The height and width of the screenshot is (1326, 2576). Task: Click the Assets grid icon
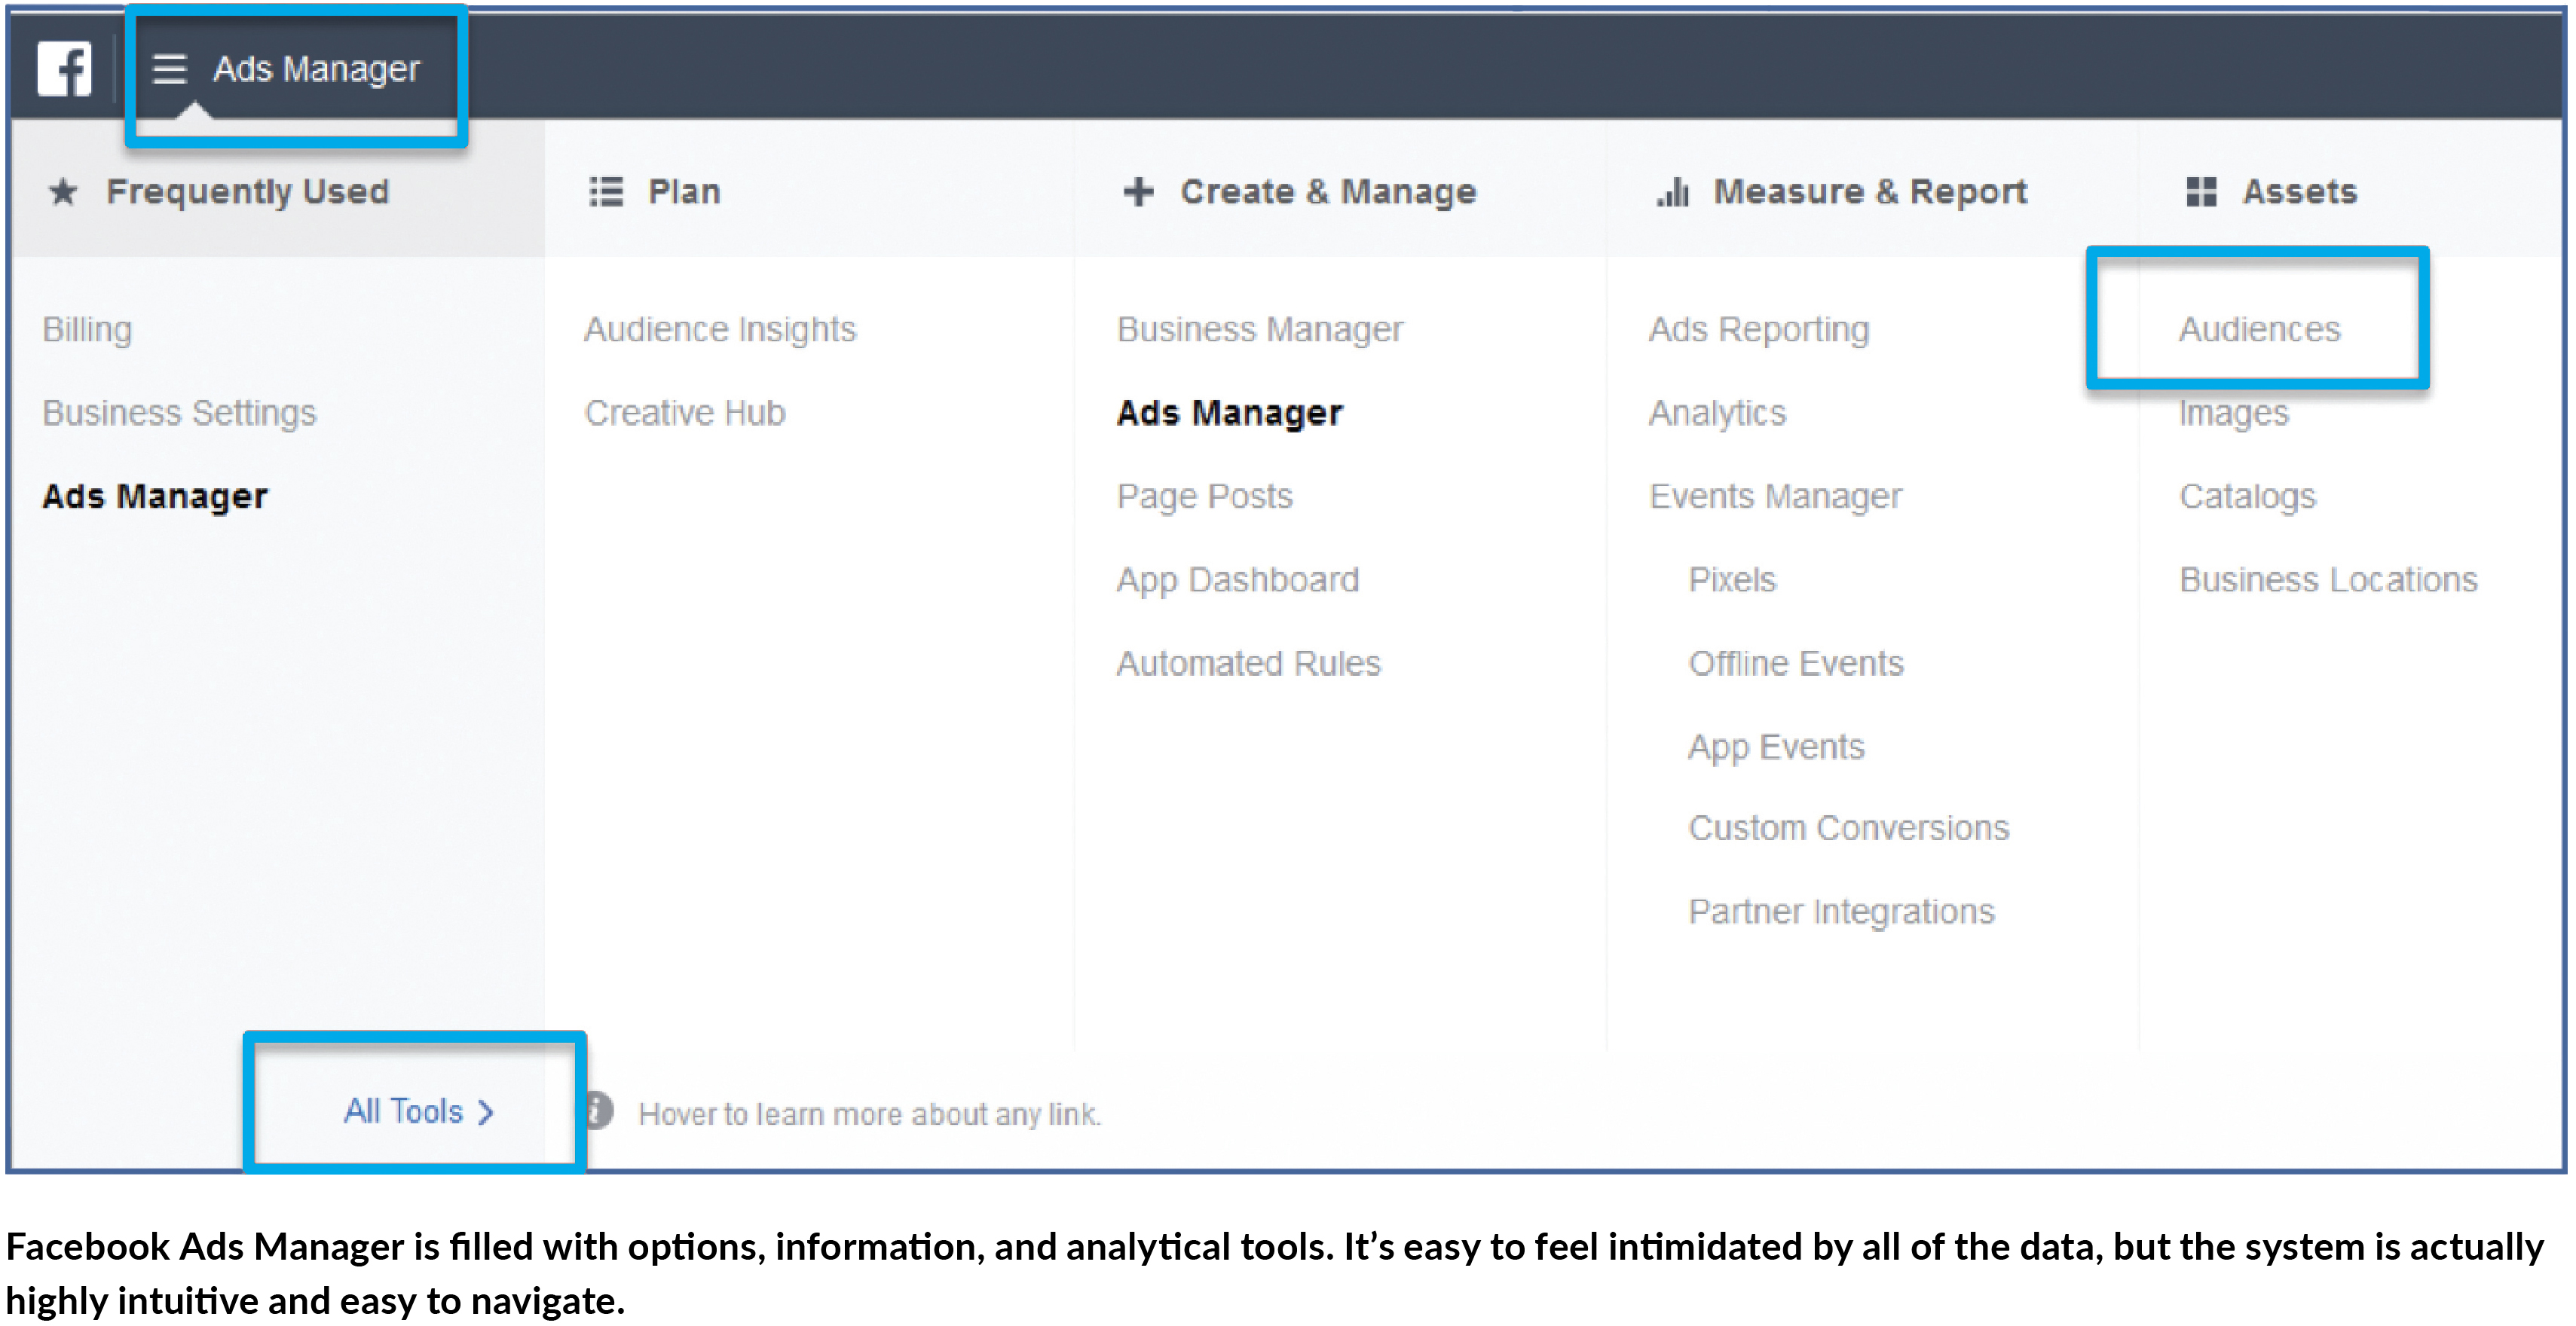click(x=2201, y=191)
